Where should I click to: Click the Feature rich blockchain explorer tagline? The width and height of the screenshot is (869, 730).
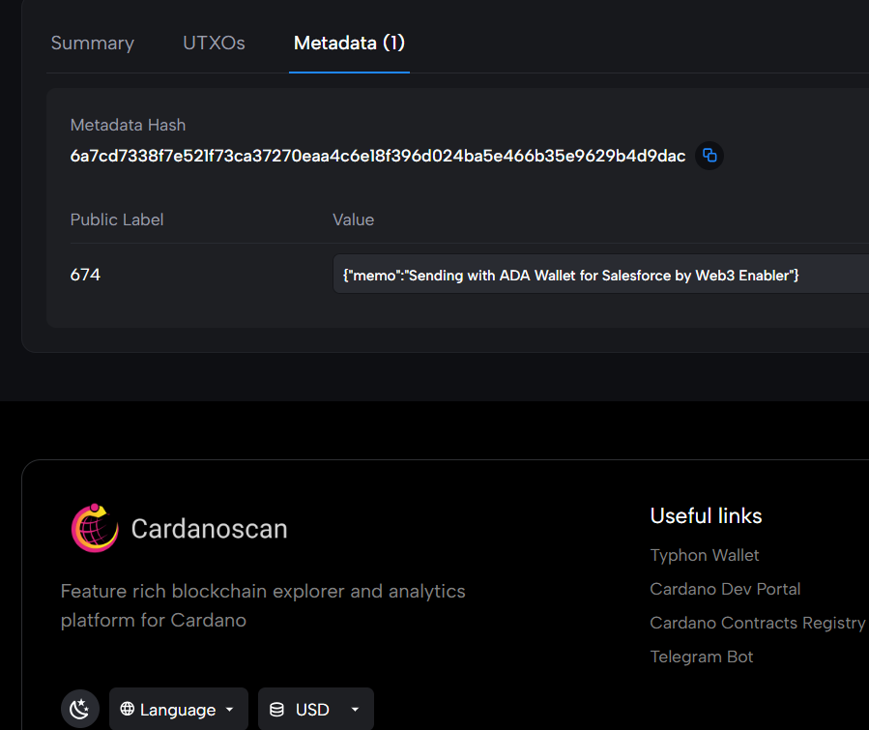point(263,606)
